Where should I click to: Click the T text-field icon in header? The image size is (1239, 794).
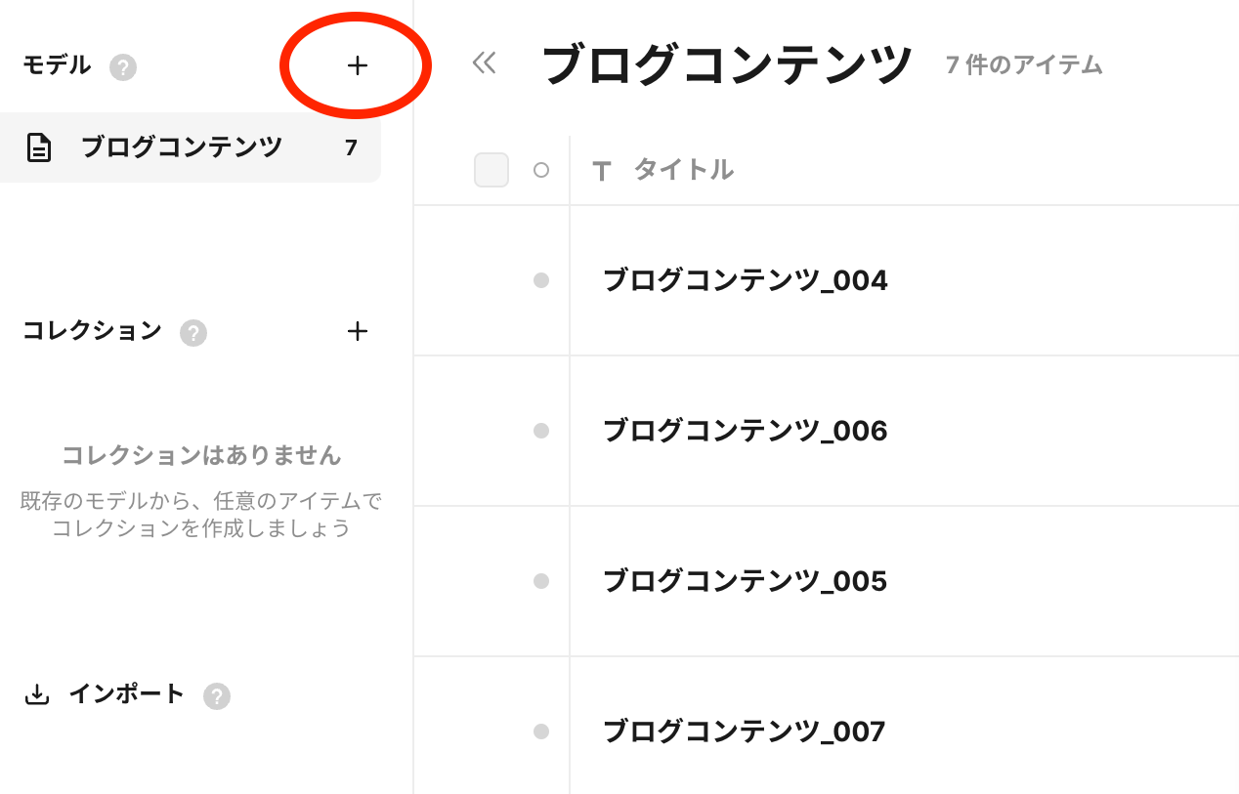pyautogui.click(x=602, y=171)
